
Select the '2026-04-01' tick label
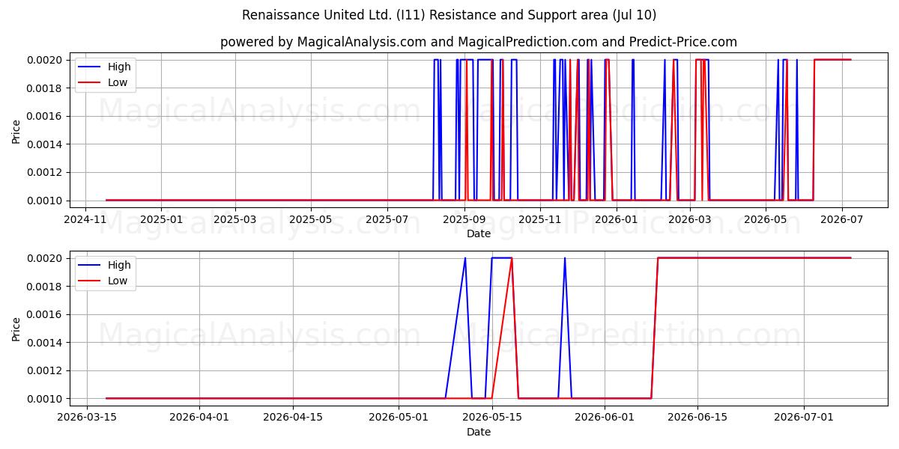click(199, 418)
